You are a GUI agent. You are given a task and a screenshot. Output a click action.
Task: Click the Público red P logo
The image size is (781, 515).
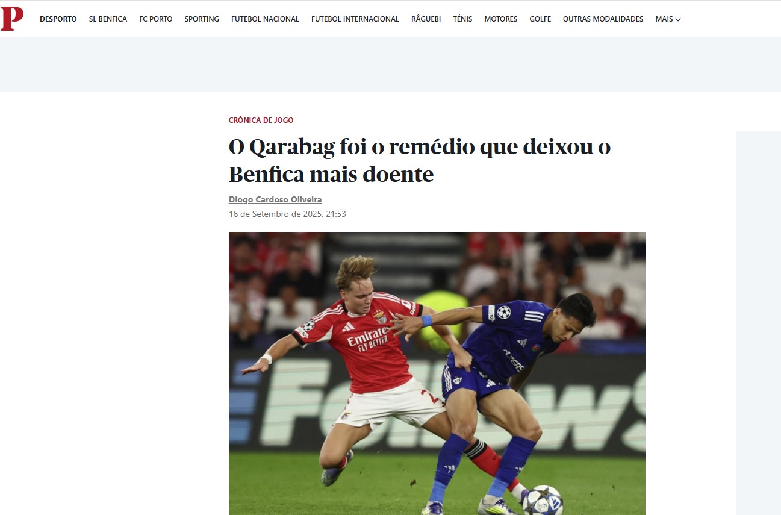(x=12, y=19)
